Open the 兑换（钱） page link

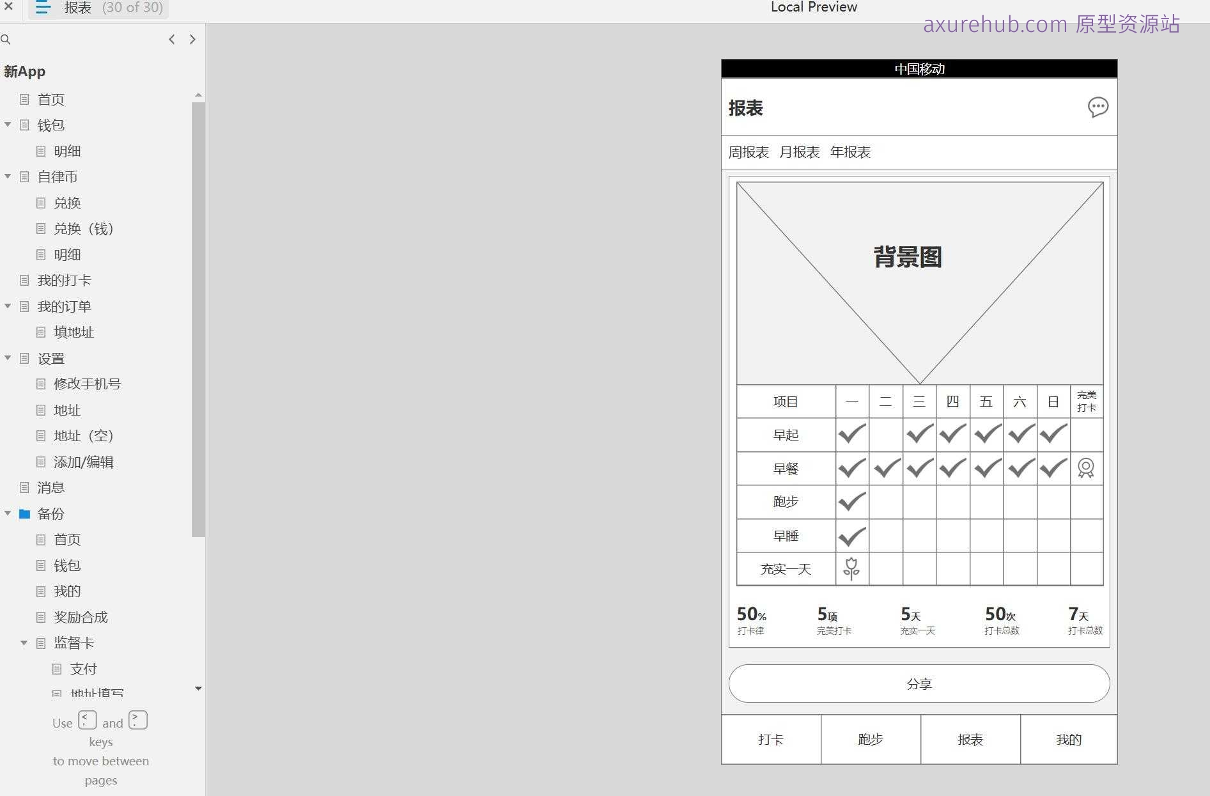click(x=82, y=228)
